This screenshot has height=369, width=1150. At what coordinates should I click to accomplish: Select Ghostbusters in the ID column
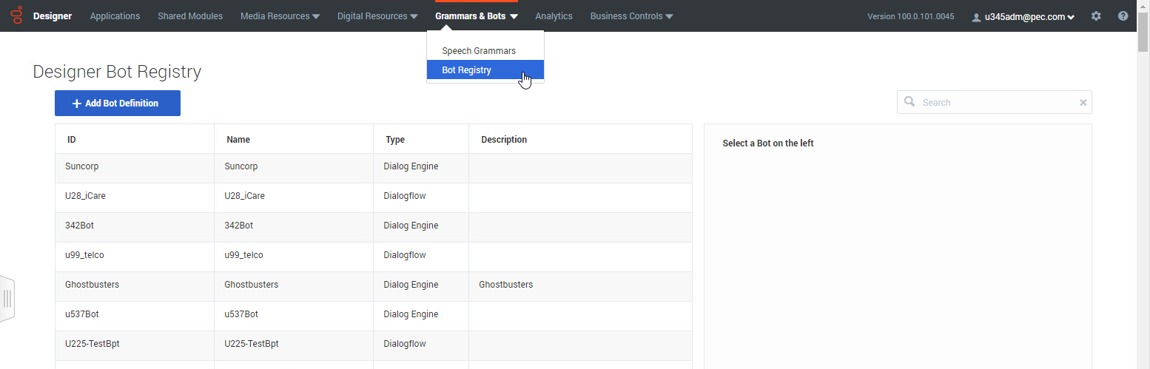(x=93, y=285)
